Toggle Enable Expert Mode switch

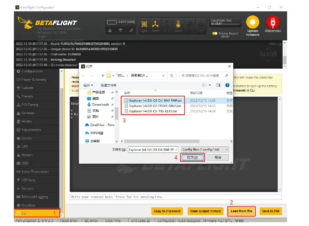[x=214, y=33]
